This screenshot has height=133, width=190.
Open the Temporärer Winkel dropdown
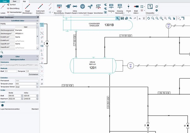(x=37, y=87)
